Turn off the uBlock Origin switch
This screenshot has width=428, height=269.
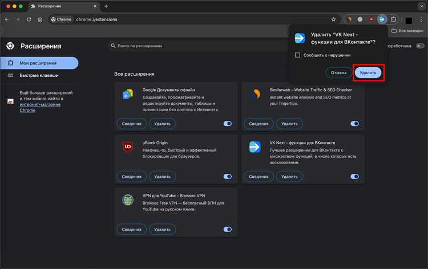click(x=227, y=177)
